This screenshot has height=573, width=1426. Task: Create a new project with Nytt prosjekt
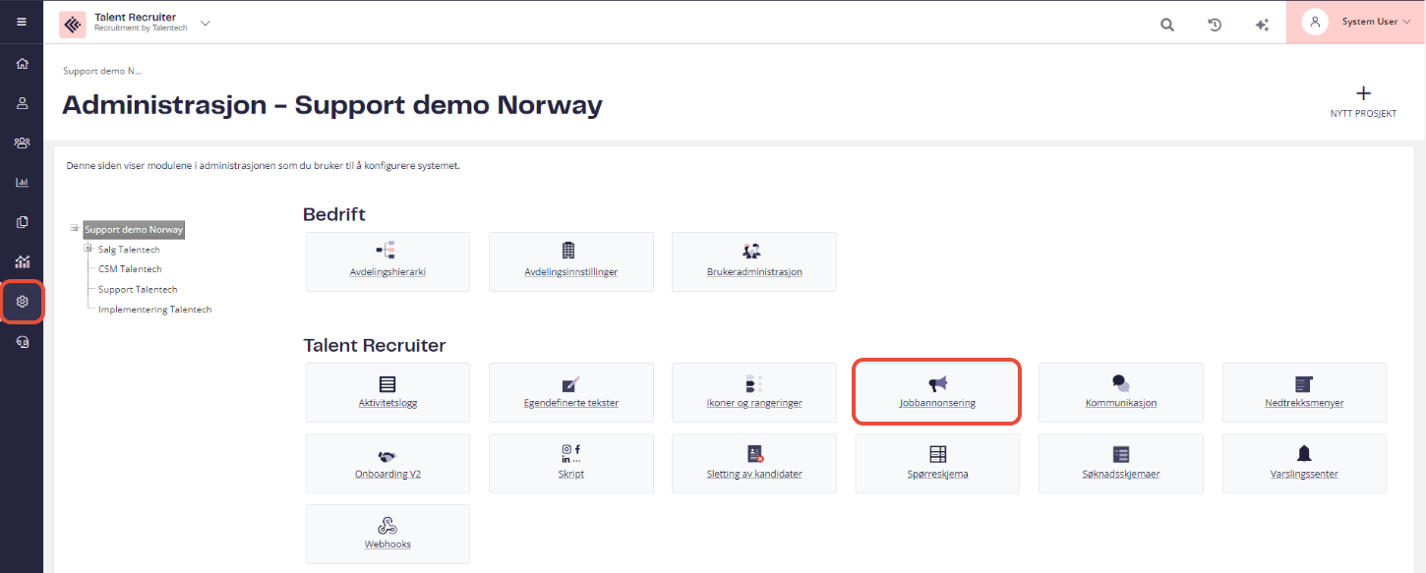click(1363, 102)
